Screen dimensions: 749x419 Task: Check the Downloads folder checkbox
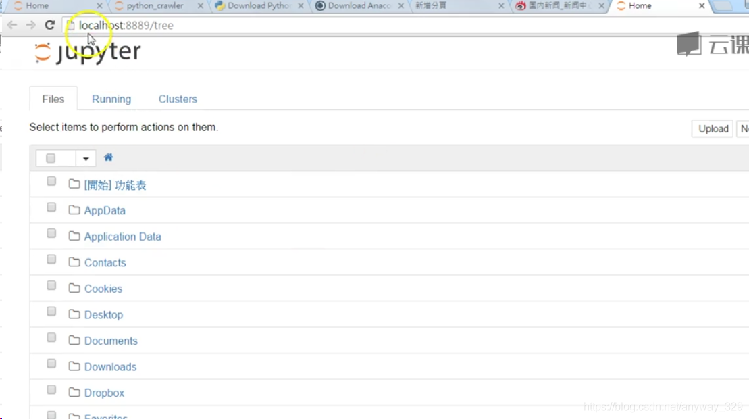(51, 364)
